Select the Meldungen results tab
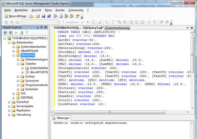 tap(61, 118)
